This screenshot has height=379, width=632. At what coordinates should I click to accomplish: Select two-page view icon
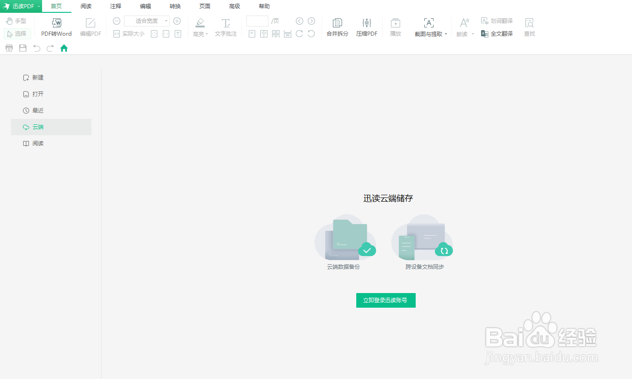tap(264, 34)
